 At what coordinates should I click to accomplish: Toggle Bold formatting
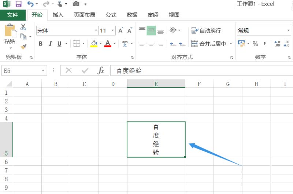[x=41, y=44]
